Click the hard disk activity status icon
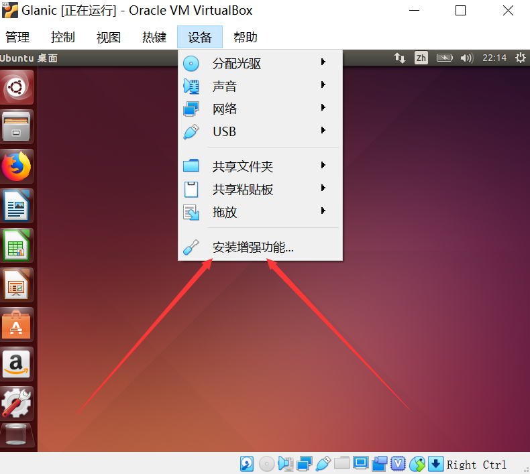The width and height of the screenshot is (530, 474). pos(247,464)
